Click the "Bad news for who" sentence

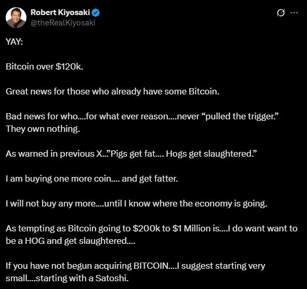(142, 116)
